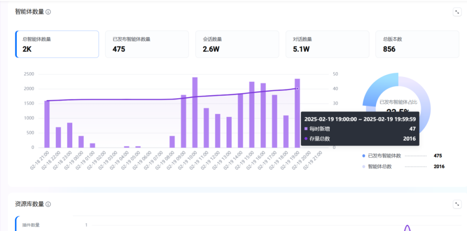
Task: Expand the 智能体数量 panel to fullscreen
Action: click(457, 12)
